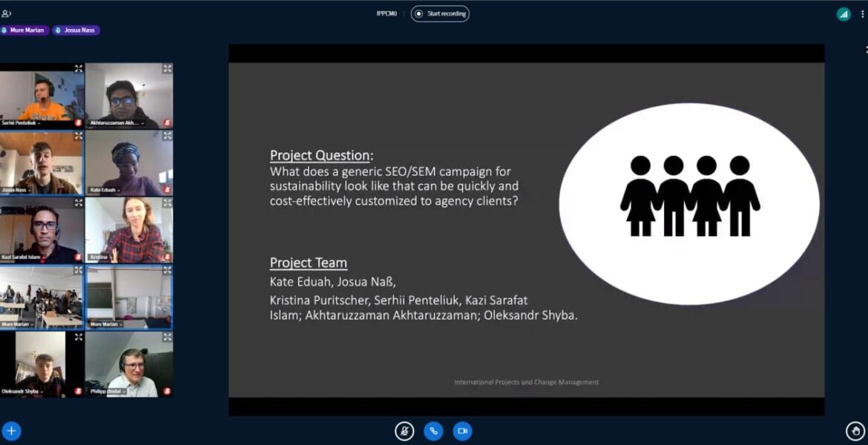Toggle webcam sharing button

[x=462, y=431]
